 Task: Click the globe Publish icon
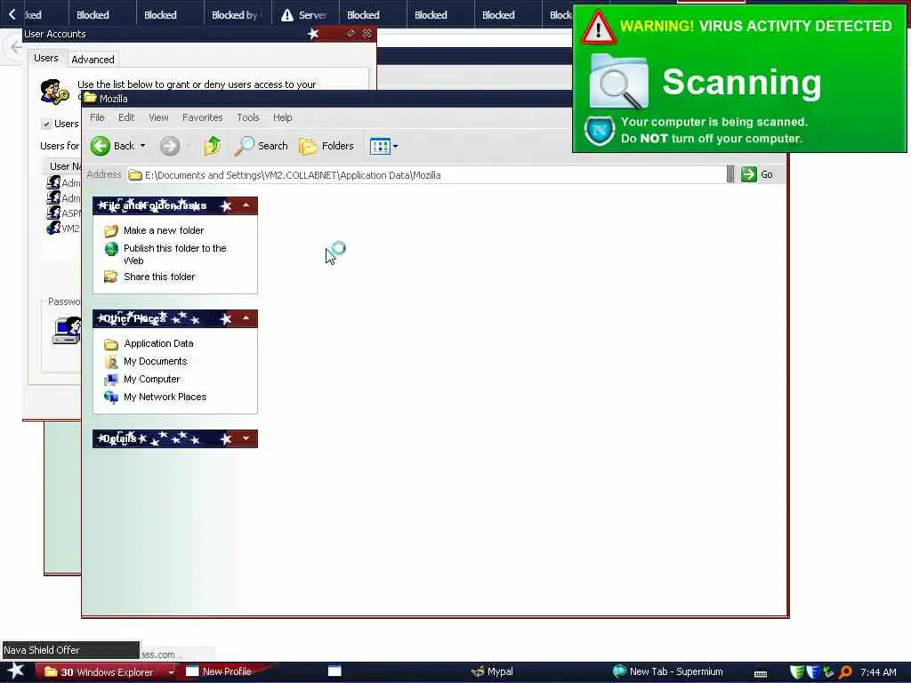pos(111,249)
